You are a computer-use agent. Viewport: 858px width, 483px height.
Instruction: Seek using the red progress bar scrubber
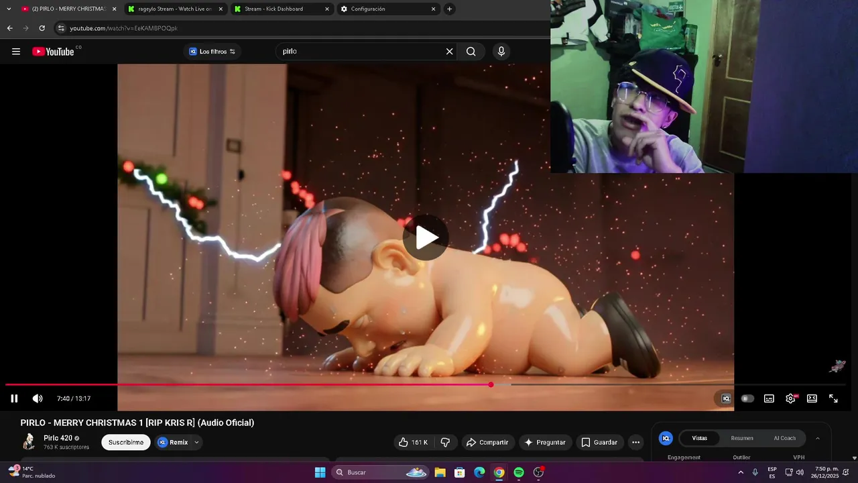[x=491, y=384]
